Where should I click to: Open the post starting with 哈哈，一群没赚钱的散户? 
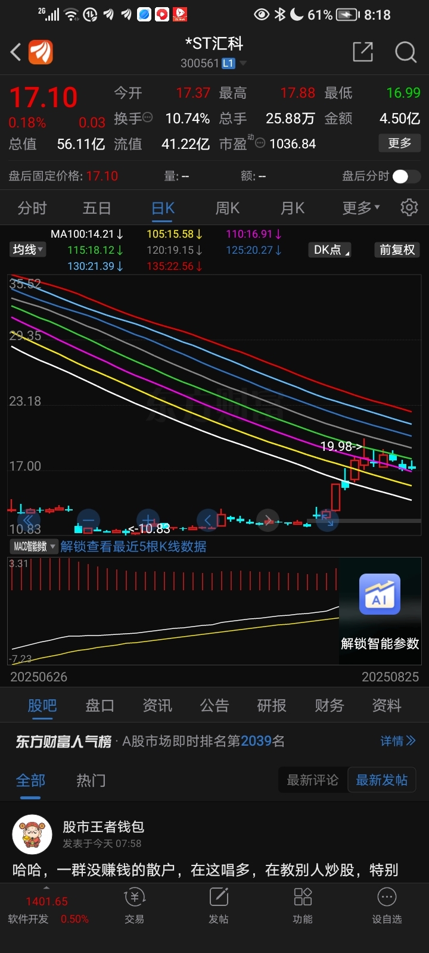tap(206, 870)
